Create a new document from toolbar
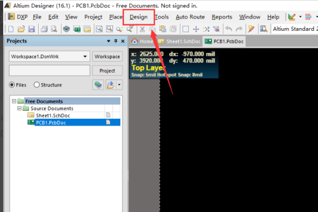This screenshot has width=318, height=212. (11, 29)
